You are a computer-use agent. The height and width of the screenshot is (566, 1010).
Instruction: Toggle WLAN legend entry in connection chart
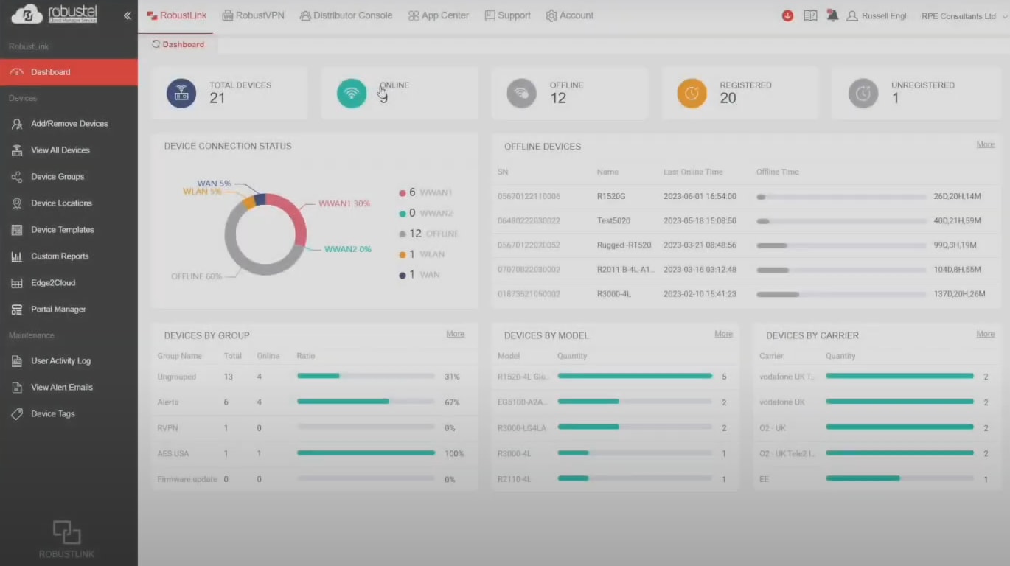coord(422,254)
